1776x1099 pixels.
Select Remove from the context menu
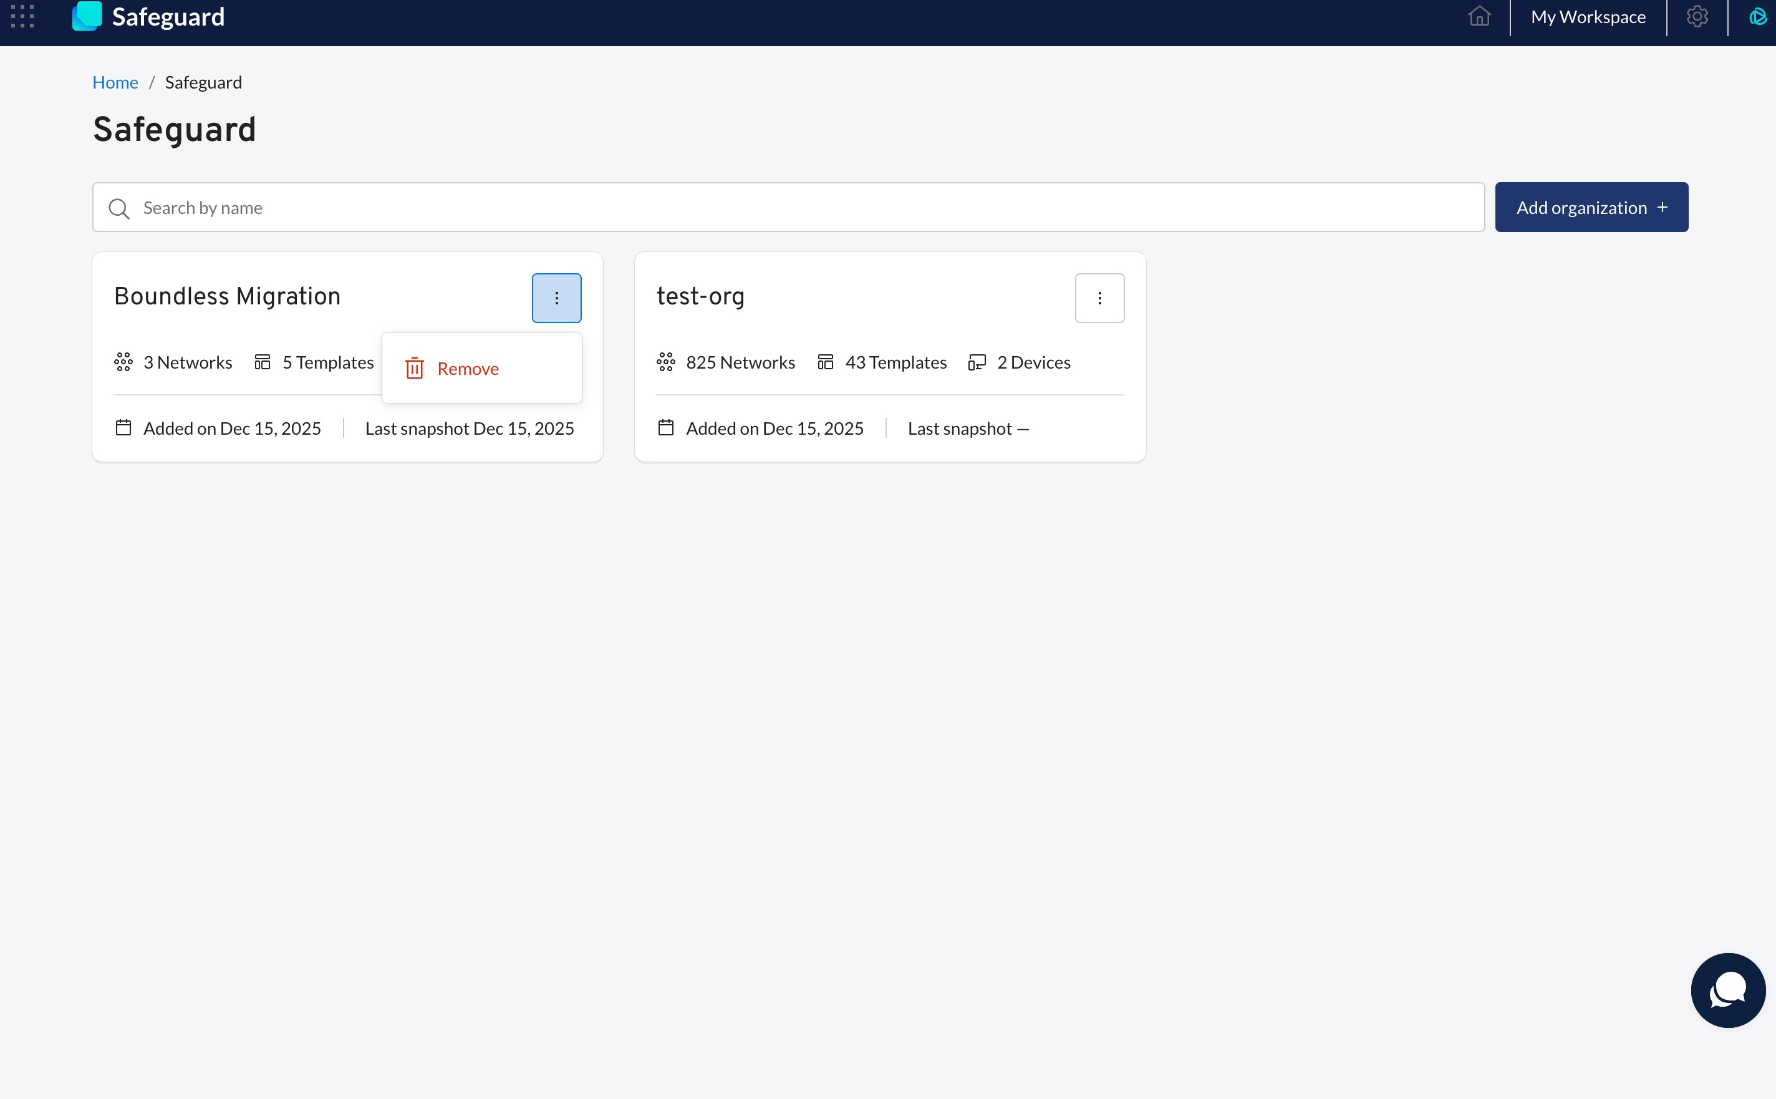(468, 369)
